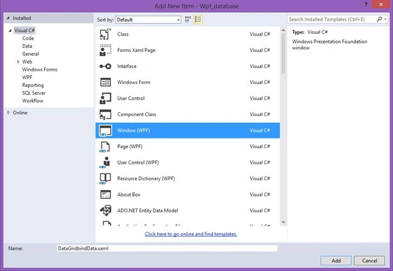Collapse the Visual C# tree node

click(x=10, y=31)
